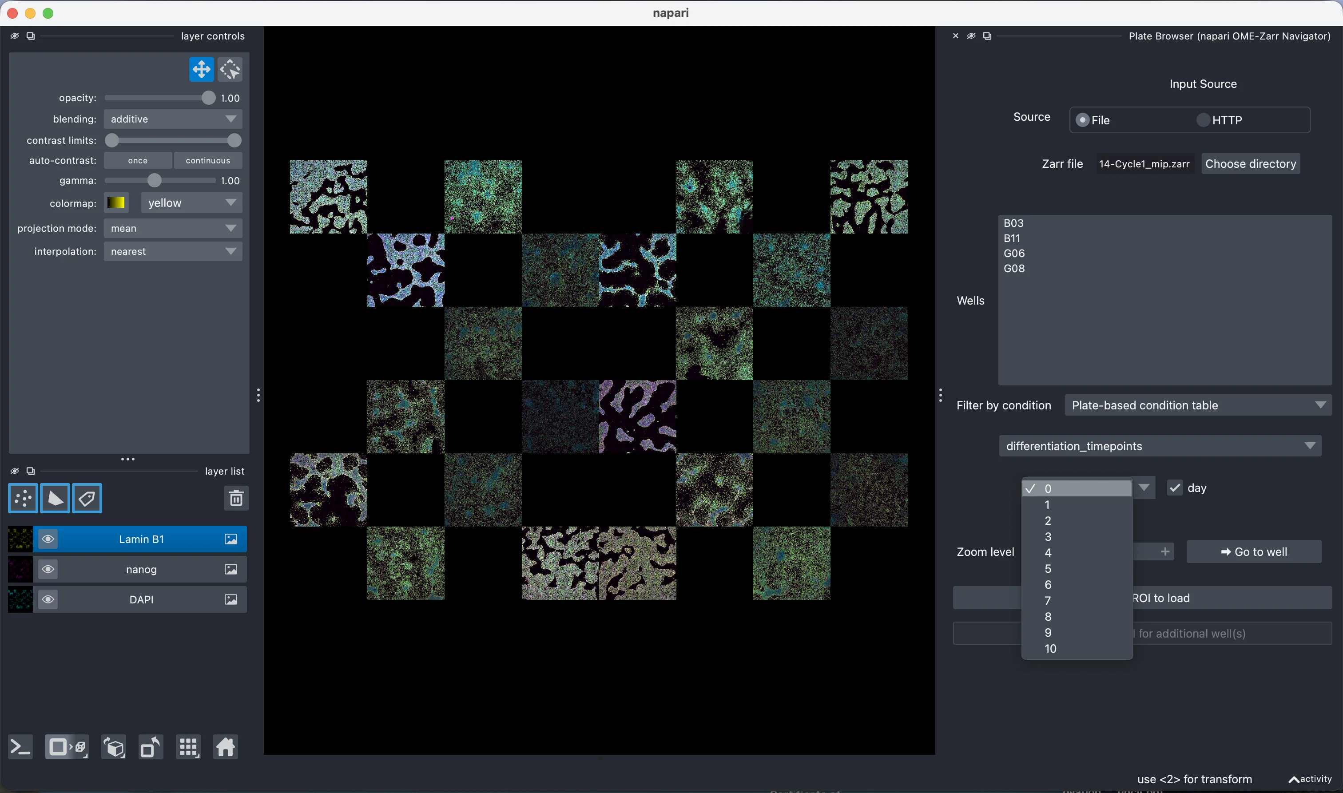This screenshot has width=1343, height=793.
Task: Expand the activity indicator
Action: (x=1310, y=779)
